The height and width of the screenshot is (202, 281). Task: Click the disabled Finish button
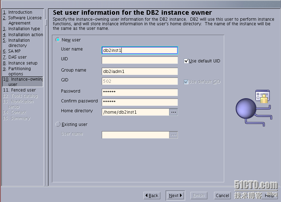pos(199,195)
